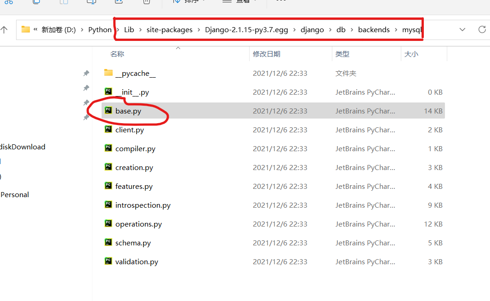Expand the chevron after db
490x301 pixels.
[352, 30]
